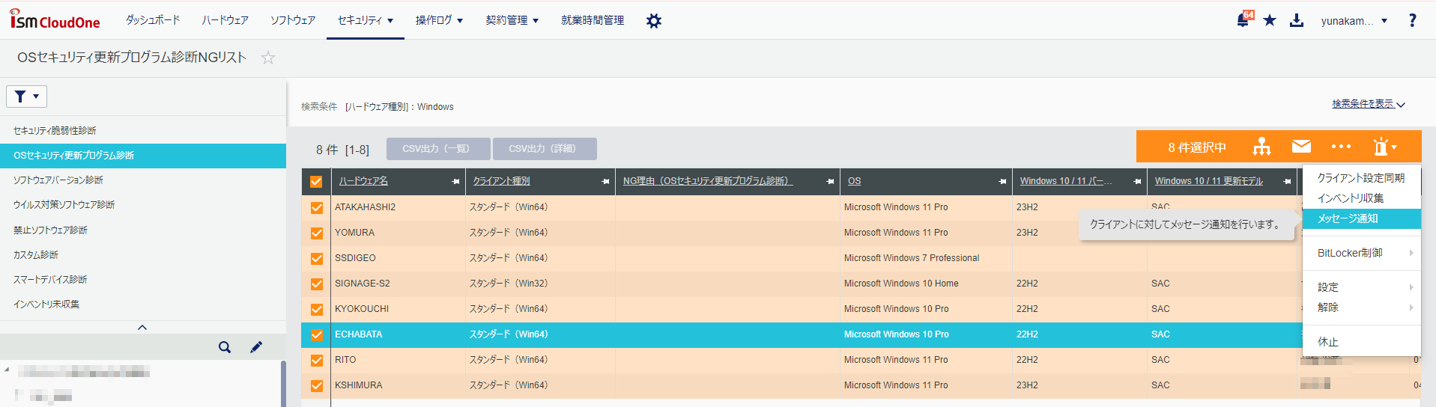Expand 検索条件を表示 search conditions
This screenshot has height=407, width=1436.
1369,104
